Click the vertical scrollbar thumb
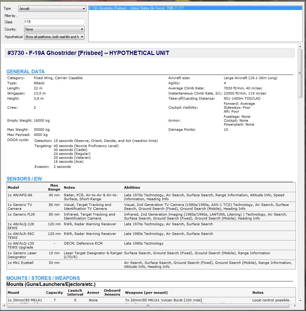Viewport: 306px width, 311px height. [x=300, y=73]
